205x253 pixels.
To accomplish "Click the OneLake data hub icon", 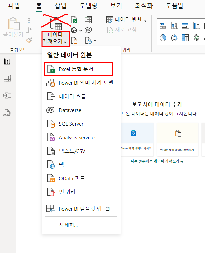I will (74, 30).
